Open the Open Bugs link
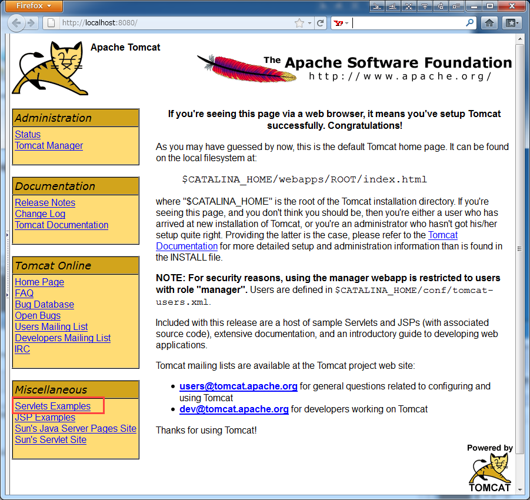This screenshot has width=530, height=500. (x=38, y=316)
